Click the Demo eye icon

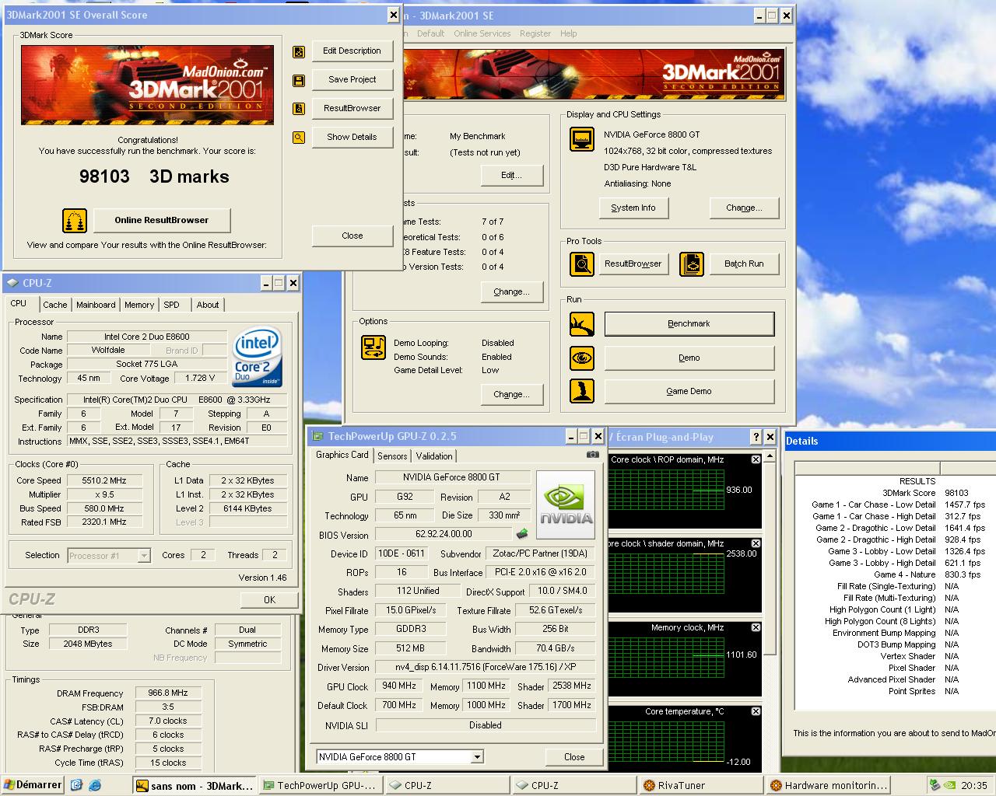coord(582,358)
